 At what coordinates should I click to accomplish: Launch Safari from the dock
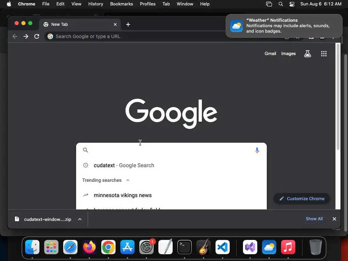70,247
